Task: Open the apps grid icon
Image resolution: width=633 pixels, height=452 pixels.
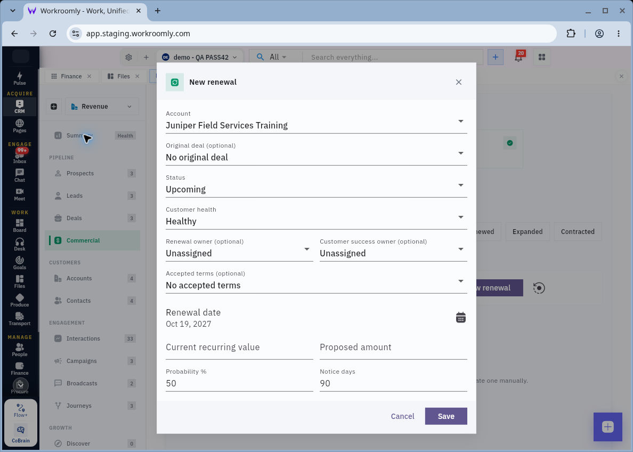Action: (542, 58)
